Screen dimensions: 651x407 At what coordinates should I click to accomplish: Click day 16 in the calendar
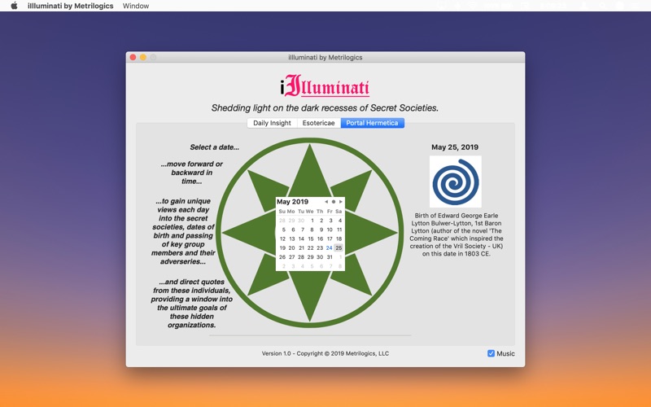320,239
